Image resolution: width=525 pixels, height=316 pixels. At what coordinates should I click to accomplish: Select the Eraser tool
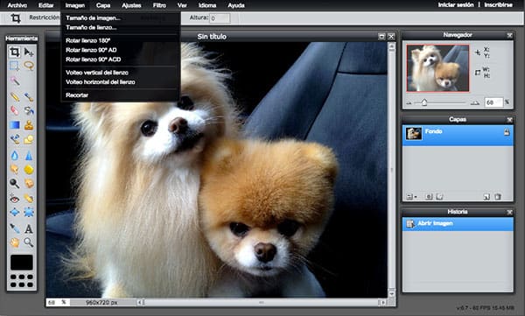coord(14,110)
